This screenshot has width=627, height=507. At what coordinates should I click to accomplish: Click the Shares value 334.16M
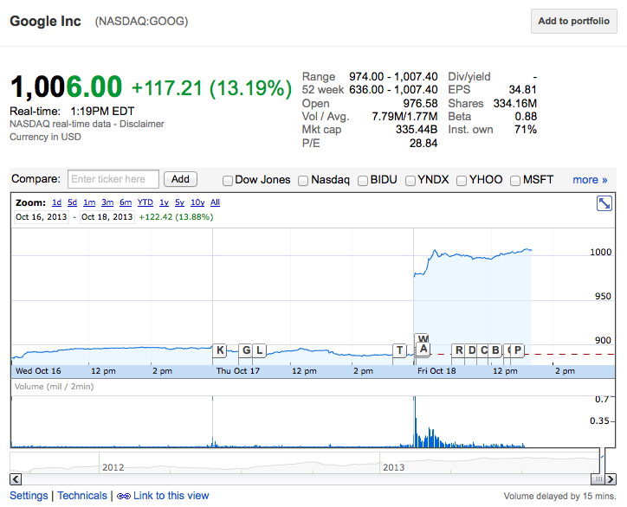(515, 104)
